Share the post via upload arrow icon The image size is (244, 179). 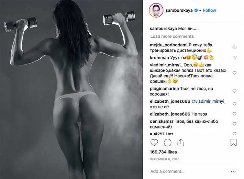181,143
